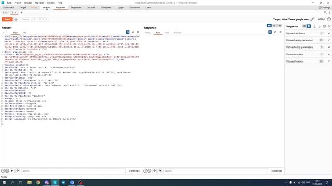Open back-history dropdown arrow
The width and height of the screenshot is (332, 186).
[x=38, y=19]
